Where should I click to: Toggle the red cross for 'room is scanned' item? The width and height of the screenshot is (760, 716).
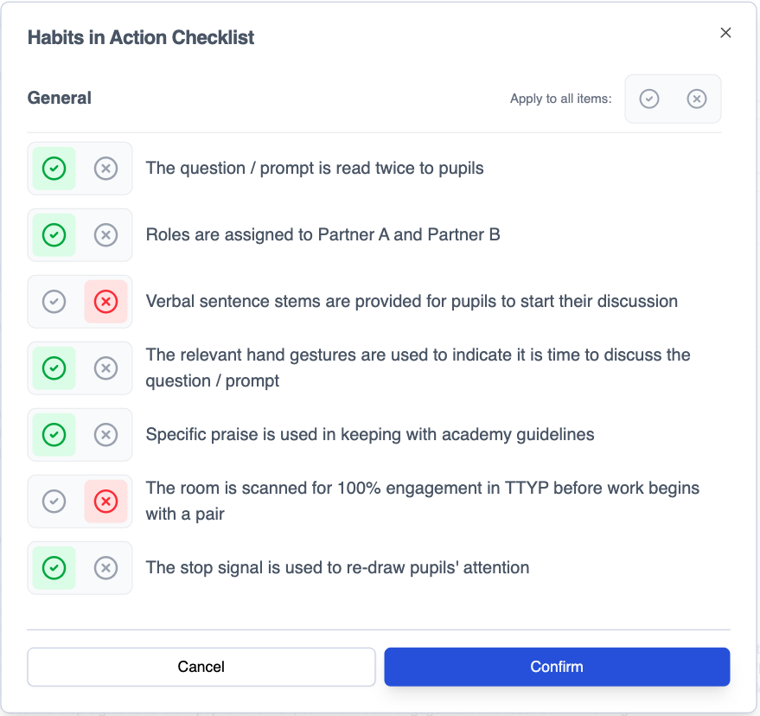tap(105, 501)
